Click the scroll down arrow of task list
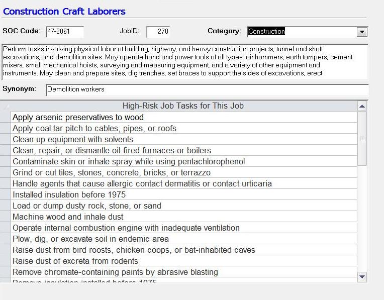Viewport: 384px width, 300px height. point(362,276)
